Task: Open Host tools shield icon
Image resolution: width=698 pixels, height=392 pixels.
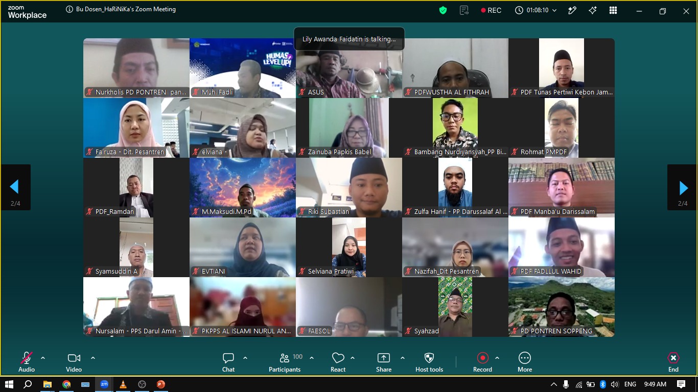Action: click(x=429, y=362)
